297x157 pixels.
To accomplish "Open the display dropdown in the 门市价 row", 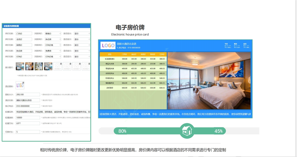I will [82, 33].
